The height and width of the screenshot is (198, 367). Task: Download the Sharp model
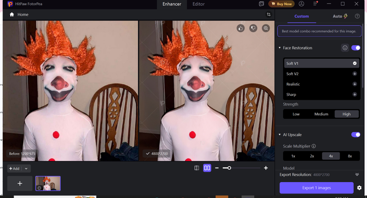[x=355, y=94]
